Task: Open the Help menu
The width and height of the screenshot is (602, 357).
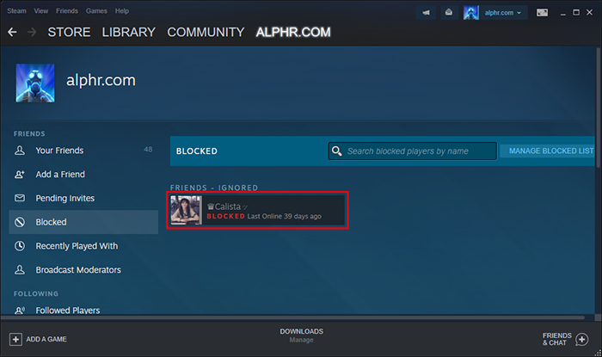Action: [x=122, y=10]
